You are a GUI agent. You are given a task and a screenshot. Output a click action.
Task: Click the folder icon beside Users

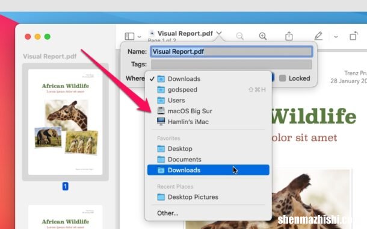pos(161,100)
